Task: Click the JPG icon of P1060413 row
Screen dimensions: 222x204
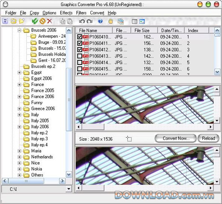Action: 85,56
